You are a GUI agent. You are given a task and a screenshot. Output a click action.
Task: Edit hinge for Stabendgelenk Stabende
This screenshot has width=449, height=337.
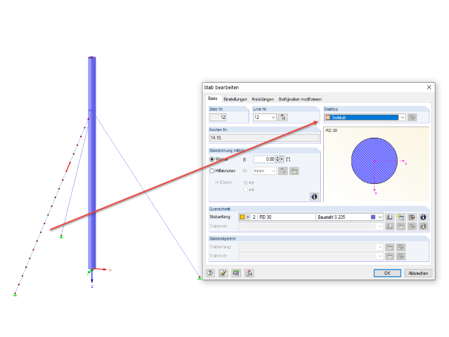401,256
